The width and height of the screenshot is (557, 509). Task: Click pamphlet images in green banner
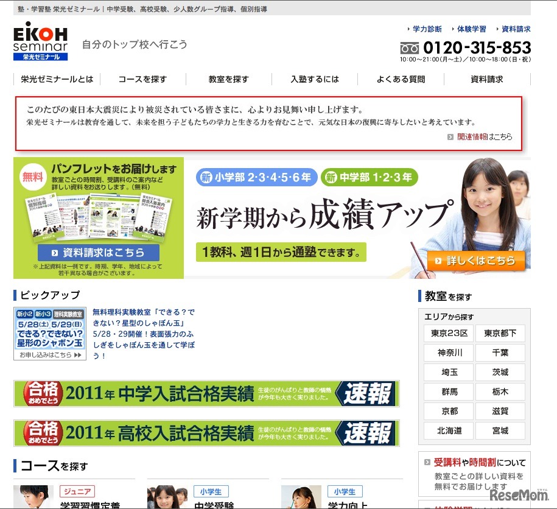99,217
